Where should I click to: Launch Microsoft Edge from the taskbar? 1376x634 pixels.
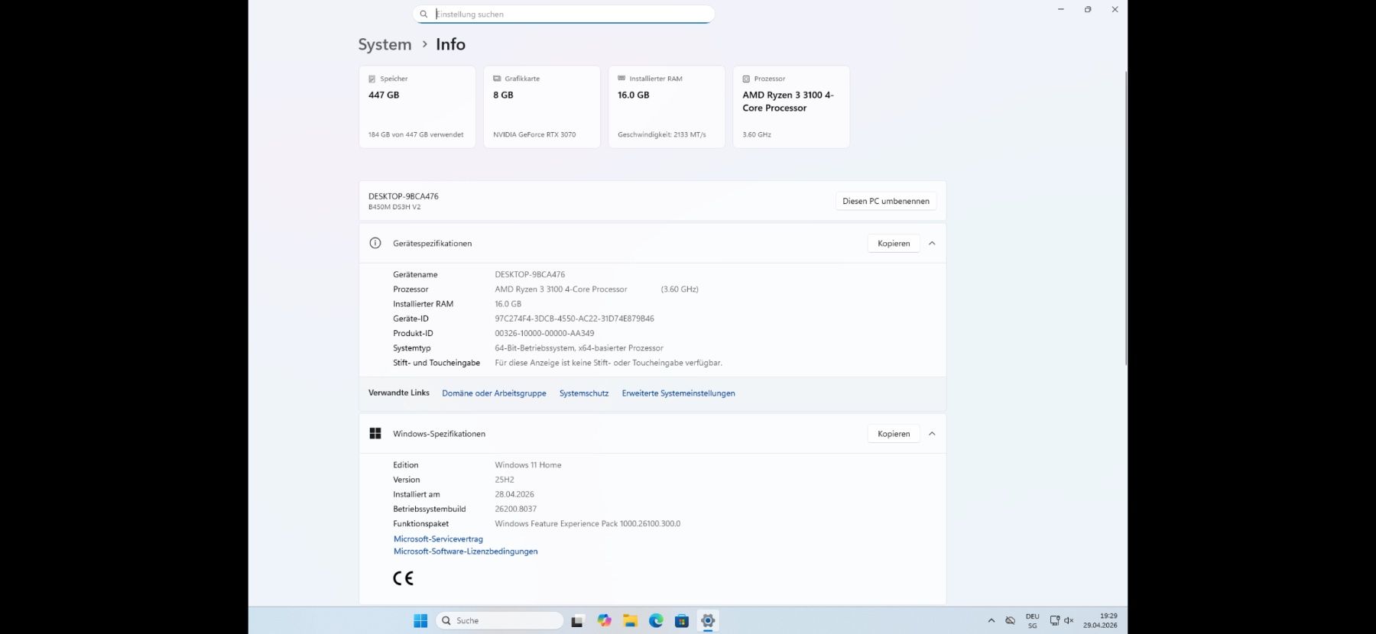[656, 621]
